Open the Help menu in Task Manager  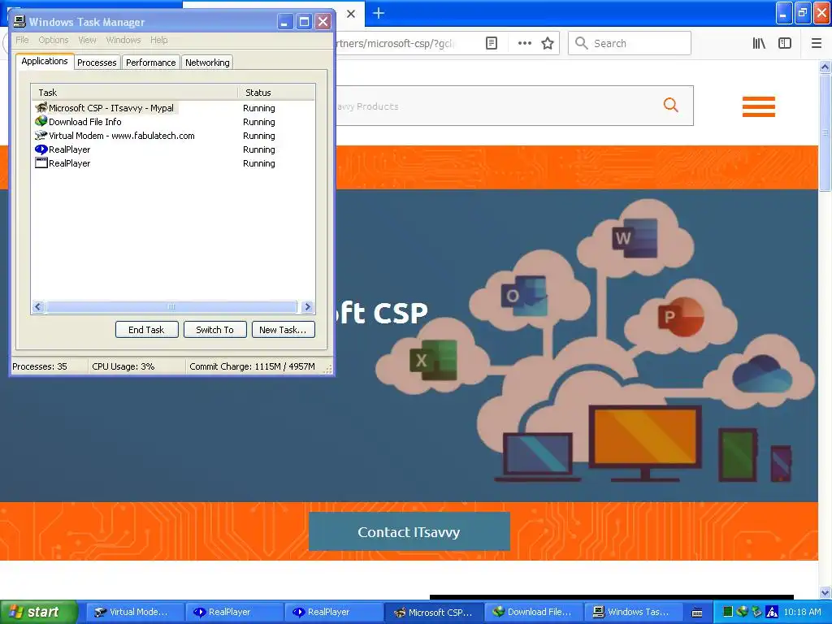point(158,40)
